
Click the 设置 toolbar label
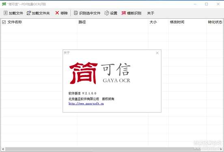[114, 13]
